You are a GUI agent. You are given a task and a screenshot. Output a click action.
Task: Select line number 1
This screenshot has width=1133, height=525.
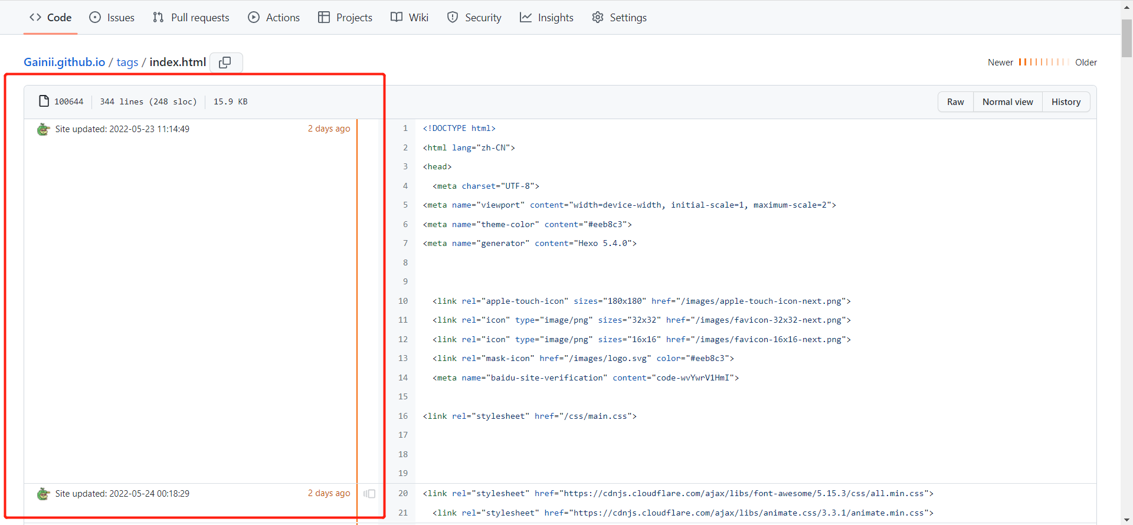tap(405, 128)
